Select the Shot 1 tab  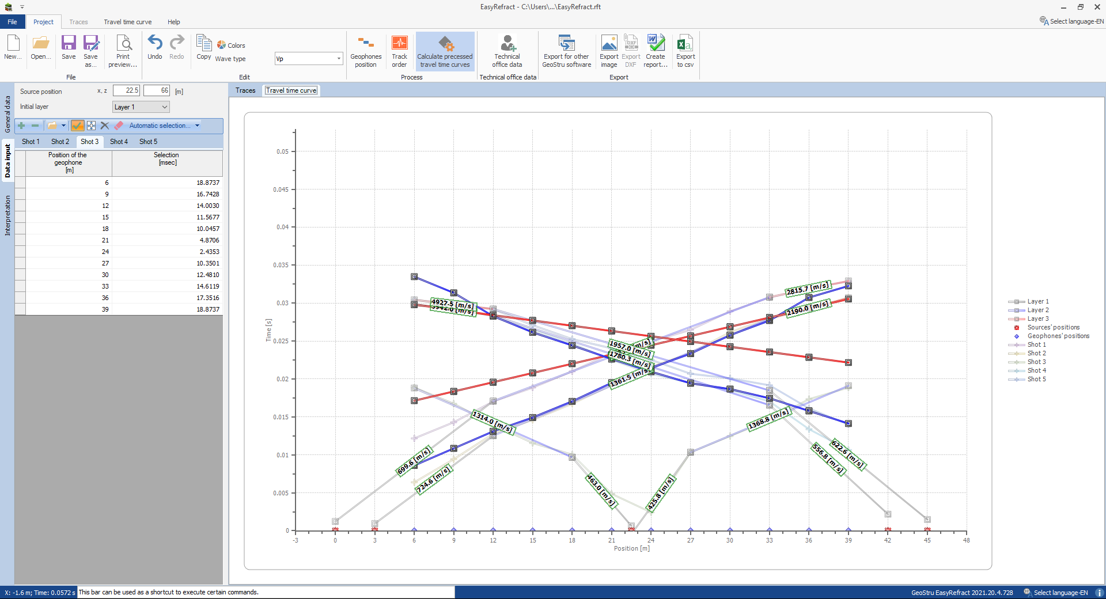pos(31,142)
